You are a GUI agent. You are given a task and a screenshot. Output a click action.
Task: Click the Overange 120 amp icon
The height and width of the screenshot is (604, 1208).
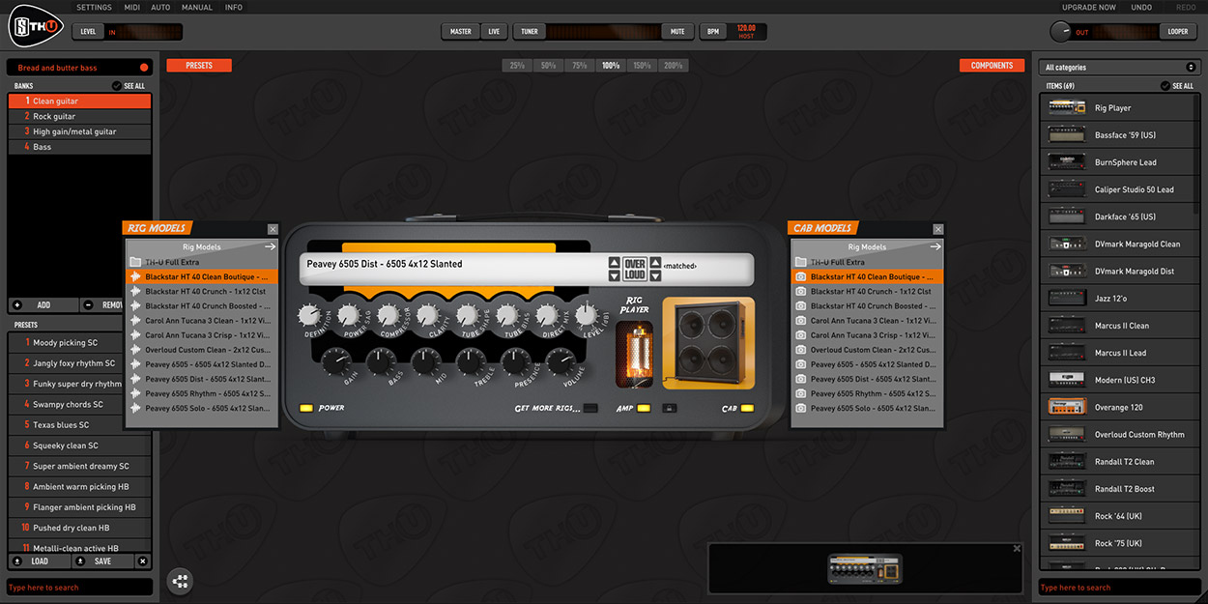tap(1067, 407)
